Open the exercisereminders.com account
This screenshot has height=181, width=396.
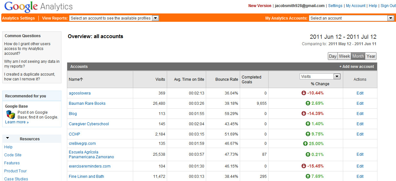click(x=90, y=166)
